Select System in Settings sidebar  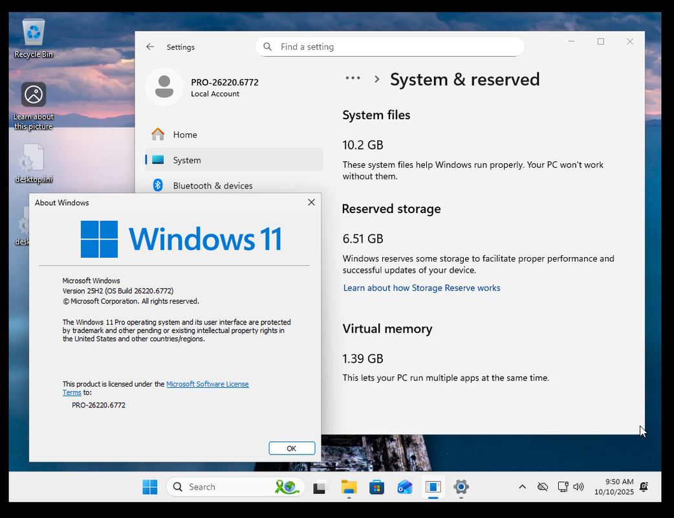click(x=234, y=160)
